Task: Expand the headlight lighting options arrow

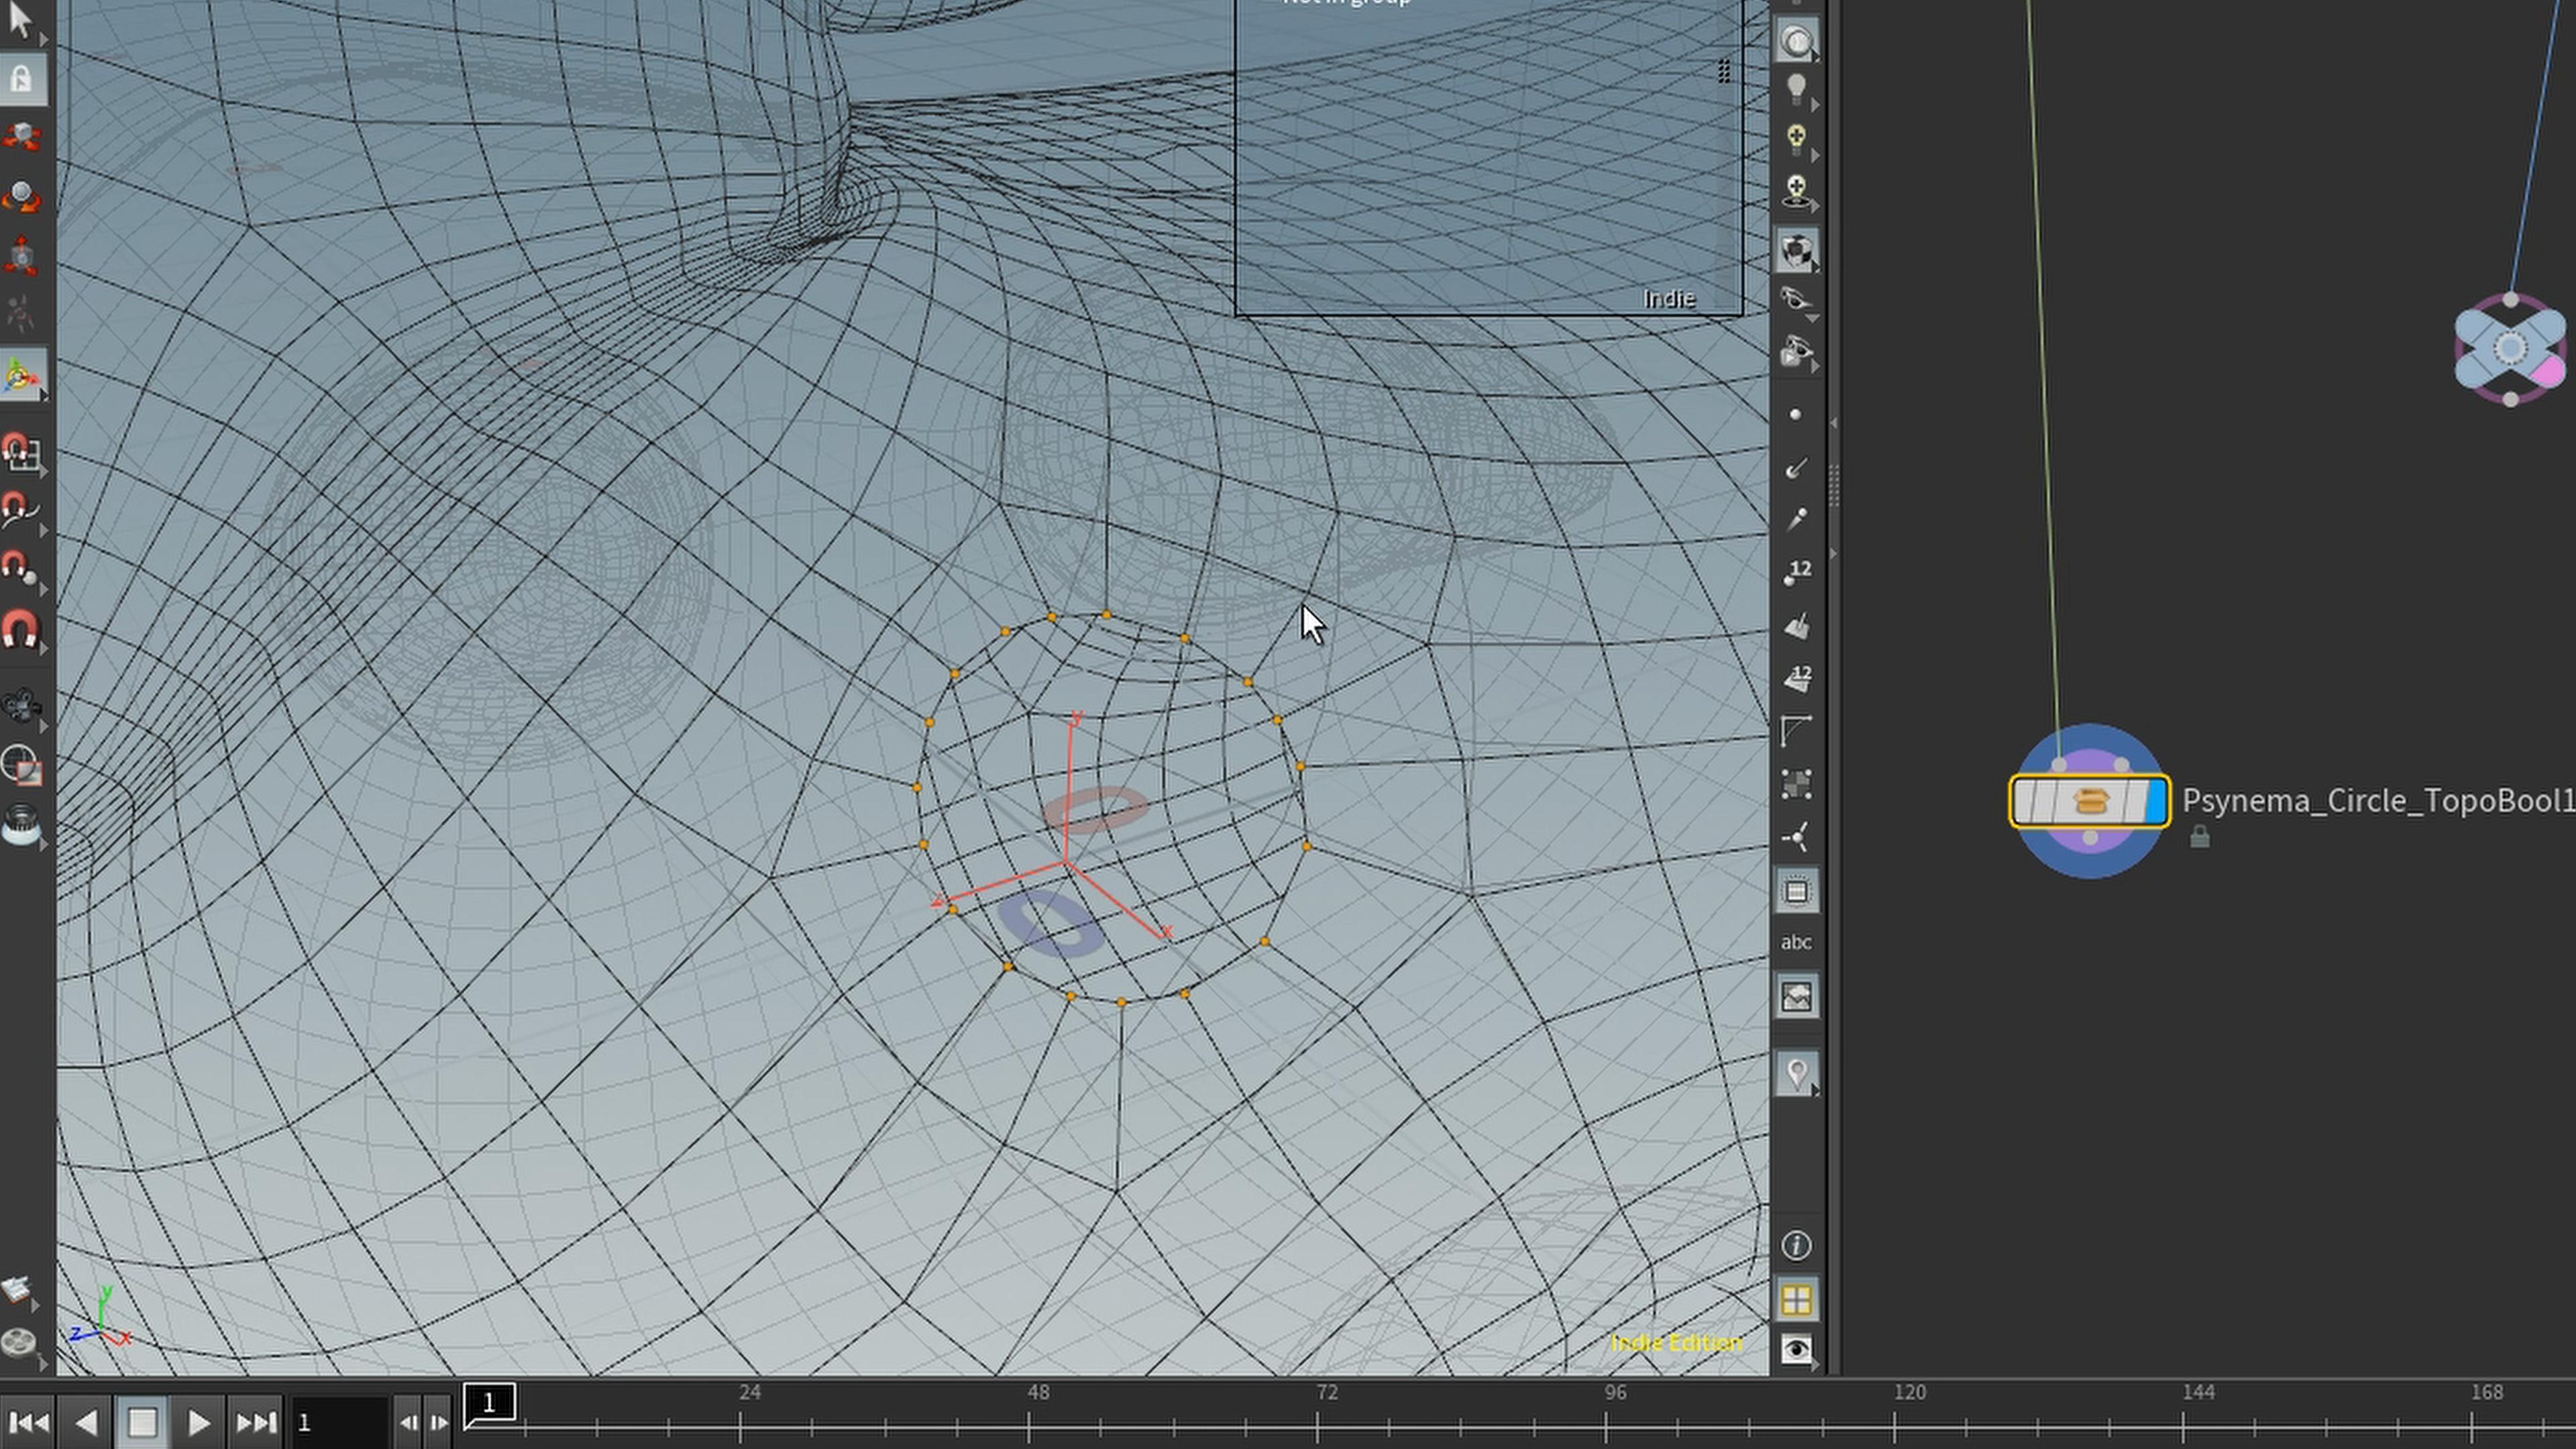Action: coord(1814,105)
